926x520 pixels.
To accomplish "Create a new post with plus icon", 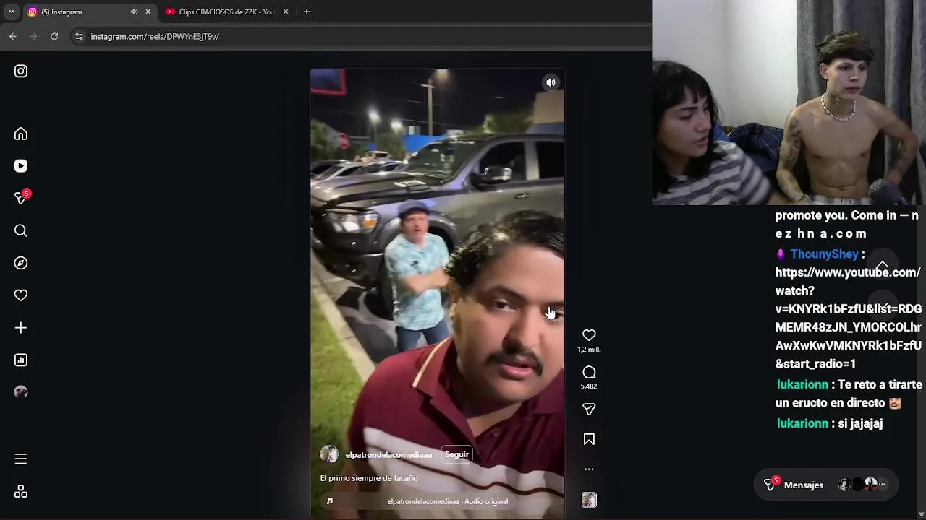I will click(x=21, y=328).
